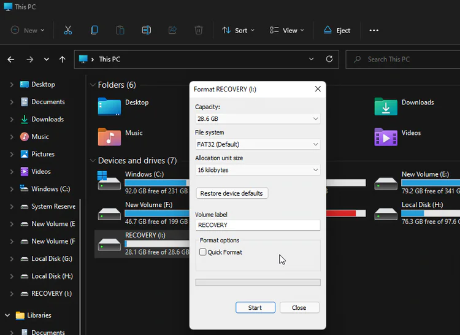460x335 pixels.
Task: Click the Refresh icon beside address bar
Action: [329, 60]
